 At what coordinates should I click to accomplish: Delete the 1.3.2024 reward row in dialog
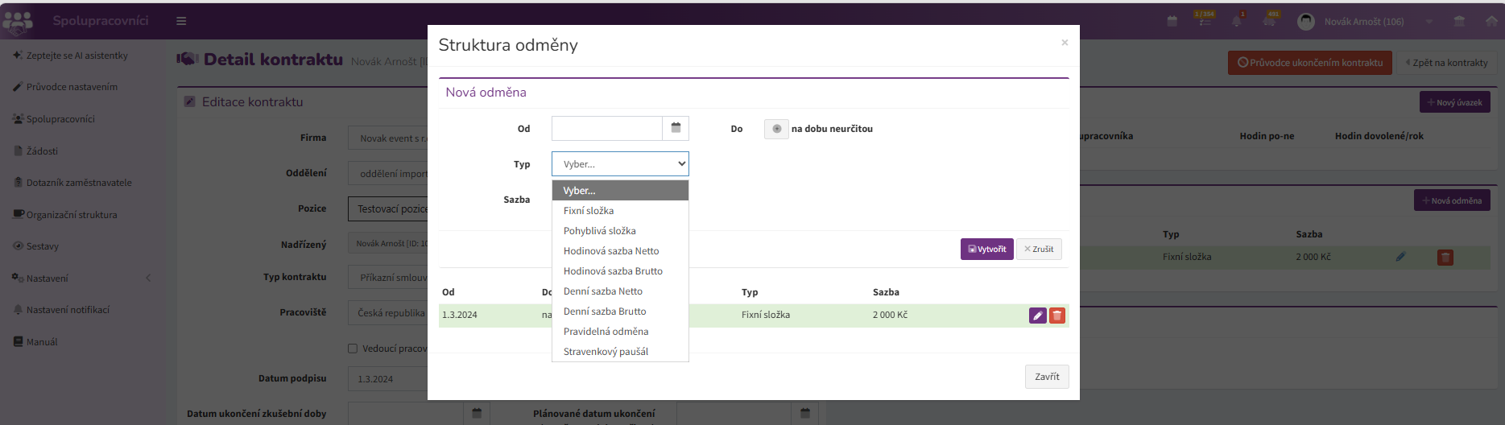tap(1057, 316)
